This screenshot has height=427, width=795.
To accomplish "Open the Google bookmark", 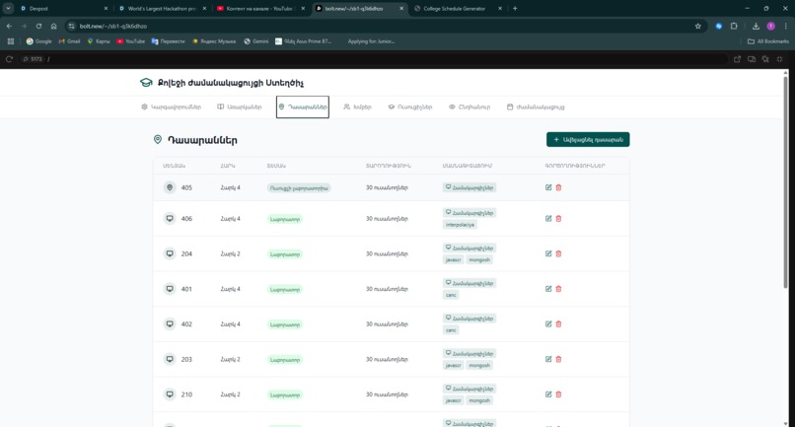I will (x=39, y=41).
